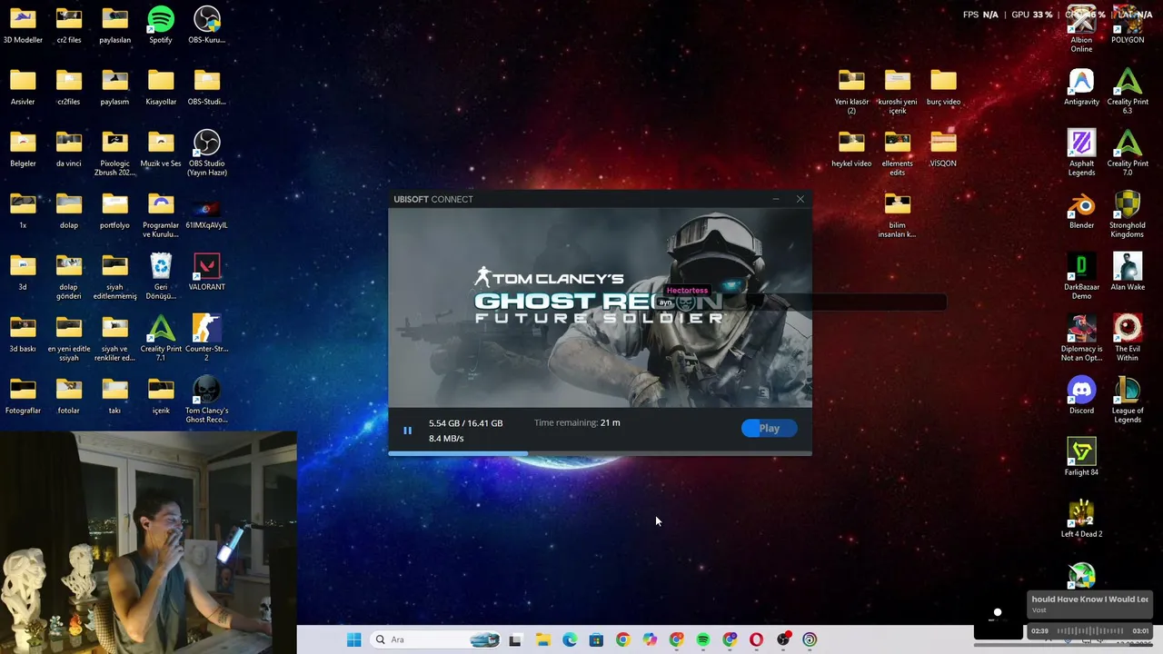Image resolution: width=1163 pixels, height=654 pixels.
Task: Select the heykel video folder
Action: (851, 149)
